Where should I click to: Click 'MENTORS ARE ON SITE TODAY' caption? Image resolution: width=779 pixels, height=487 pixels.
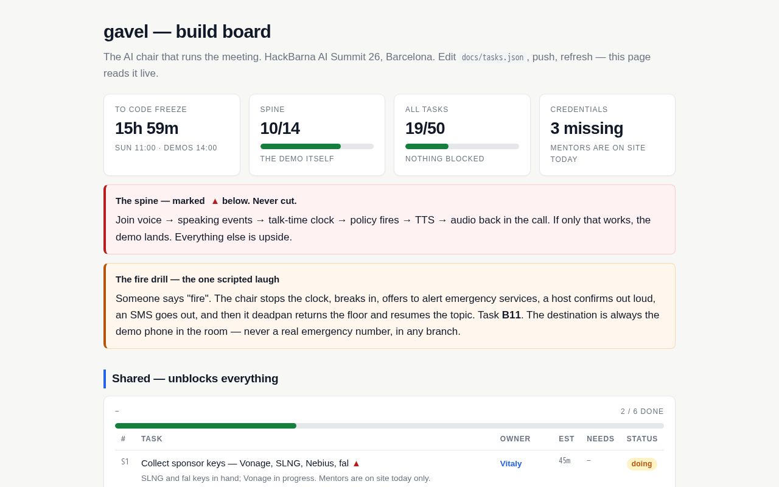pos(598,153)
